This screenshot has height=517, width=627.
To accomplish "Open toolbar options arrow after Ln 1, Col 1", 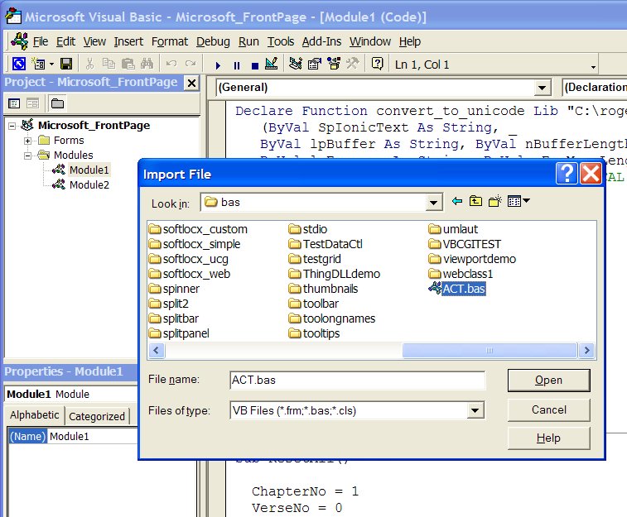I will pyautogui.click(x=593, y=67).
